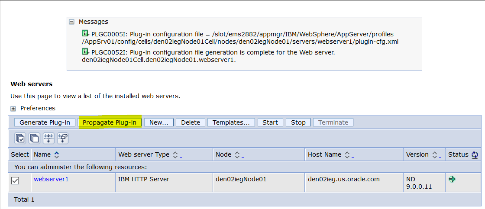Open the webserver1 link
Screen dimensions: 485x209
point(51,179)
